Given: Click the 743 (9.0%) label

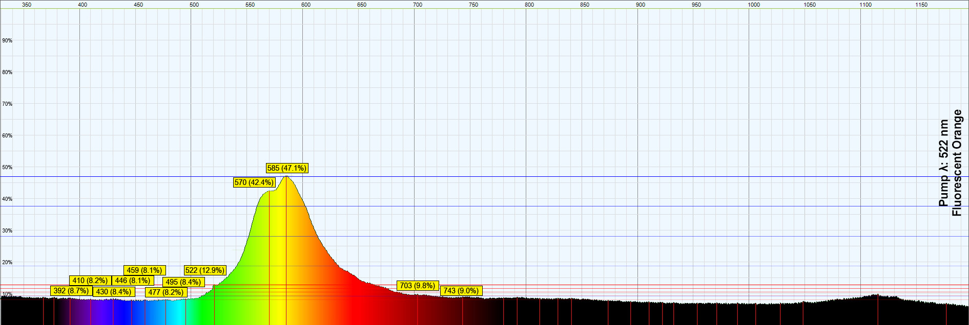Looking at the screenshot, I should (461, 291).
